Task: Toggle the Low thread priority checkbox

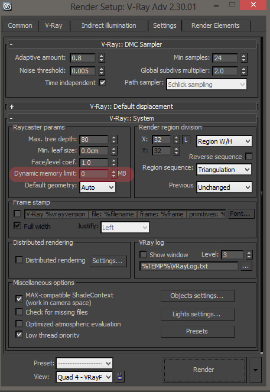Action: coord(19,335)
